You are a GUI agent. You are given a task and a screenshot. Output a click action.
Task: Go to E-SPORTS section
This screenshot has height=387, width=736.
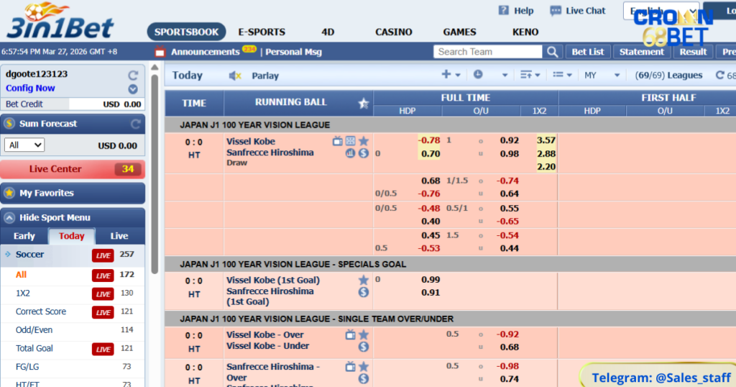[x=262, y=32]
